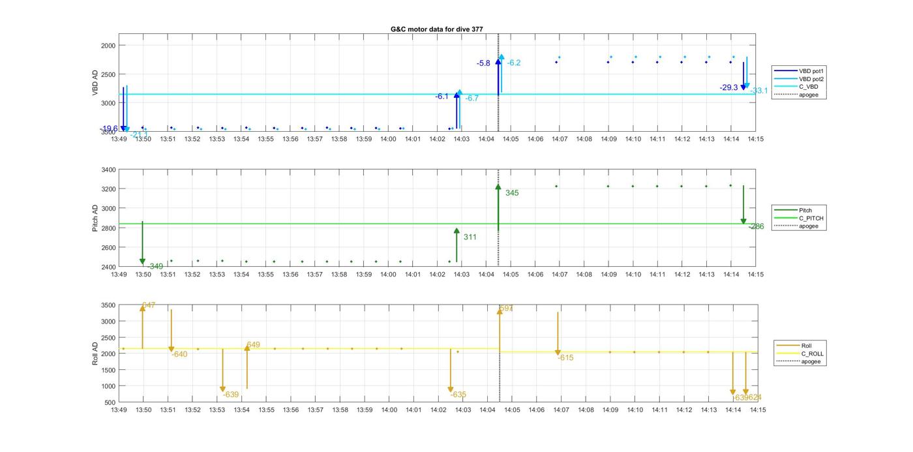Click the "-21.1" VBD data label

click(139, 134)
